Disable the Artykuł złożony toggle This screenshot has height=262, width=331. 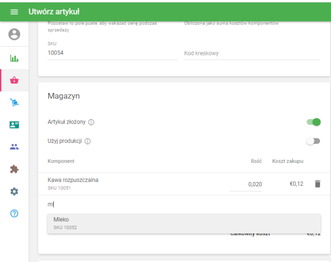313,122
